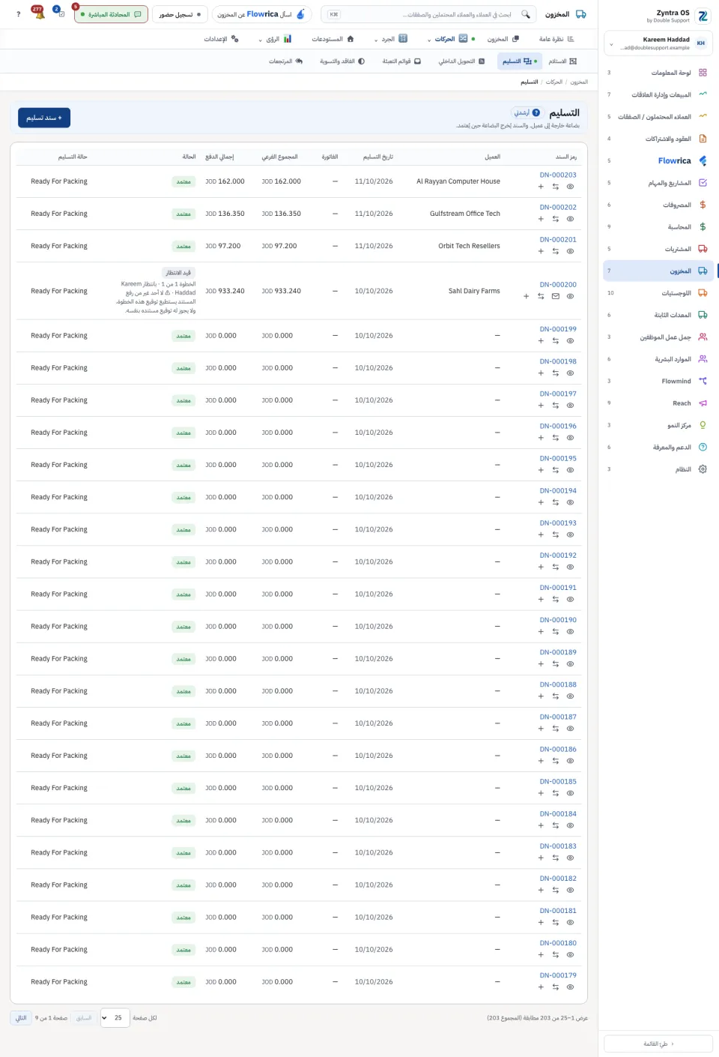The image size is (719, 1057).
Task: Open delivery note DN-000201 link
Action: coord(558,240)
